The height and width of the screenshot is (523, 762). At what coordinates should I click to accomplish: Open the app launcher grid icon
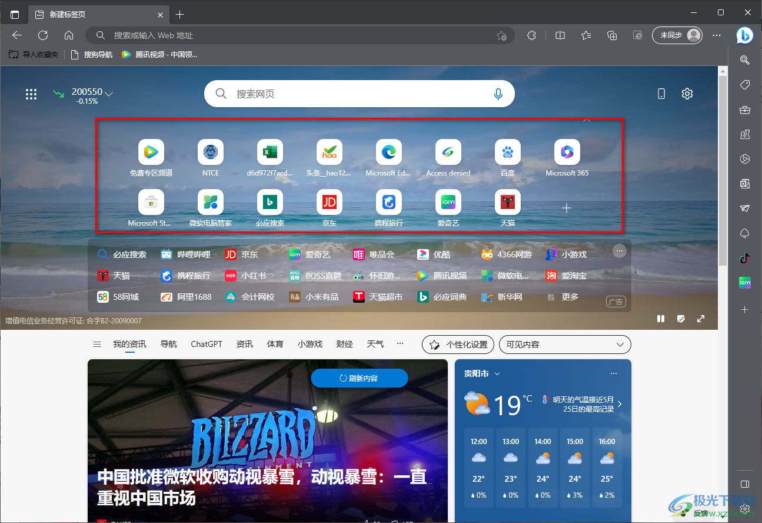(x=31, y=94)
